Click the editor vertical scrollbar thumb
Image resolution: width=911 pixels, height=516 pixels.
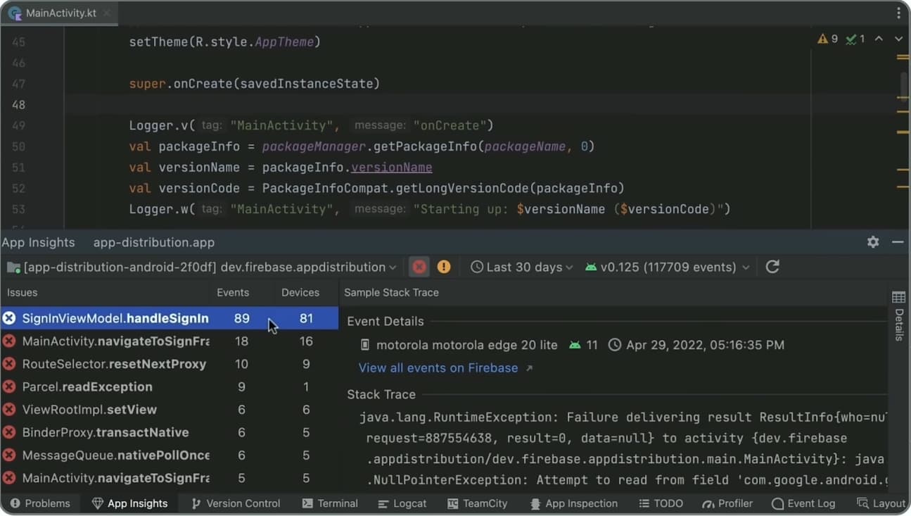click(x=905, y=87)
